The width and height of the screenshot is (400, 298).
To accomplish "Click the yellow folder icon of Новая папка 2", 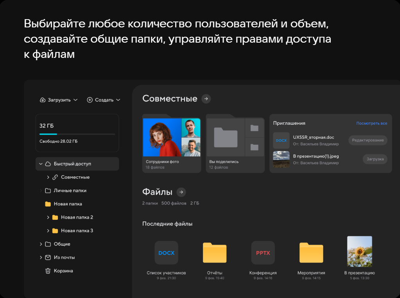I will point(55,217).
